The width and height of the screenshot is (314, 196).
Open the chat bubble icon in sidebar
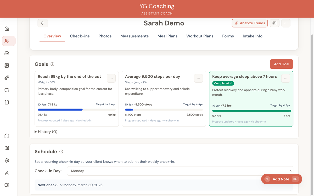7,136
